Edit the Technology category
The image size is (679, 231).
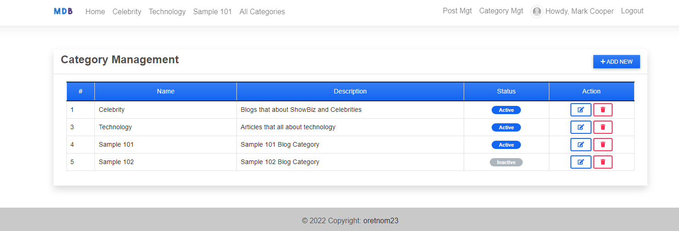click(x=580, y=127)
